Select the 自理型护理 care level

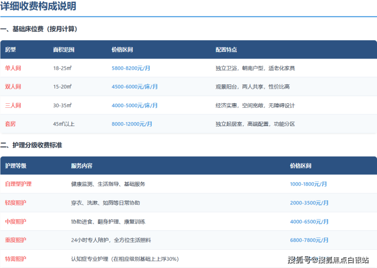pos(18,184)
